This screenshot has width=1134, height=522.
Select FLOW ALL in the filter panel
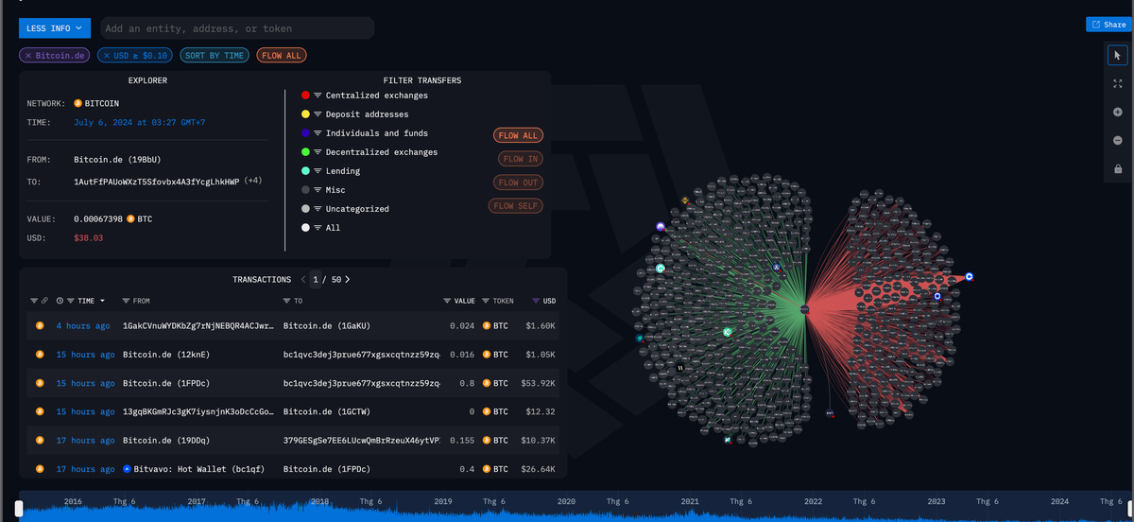click(517, 136)
